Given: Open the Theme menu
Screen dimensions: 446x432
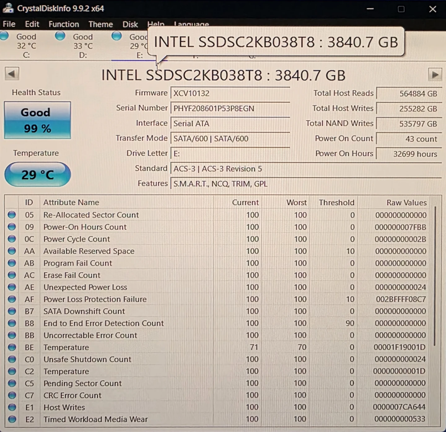Looking at the screenshot, I should click(x=101, y=24).
